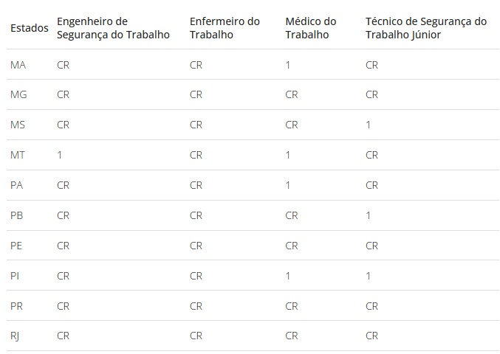Viewport: 500px width, 354px height.
Task: Click the Técnico Júnior value for PB
Action: tap(369, 215)
